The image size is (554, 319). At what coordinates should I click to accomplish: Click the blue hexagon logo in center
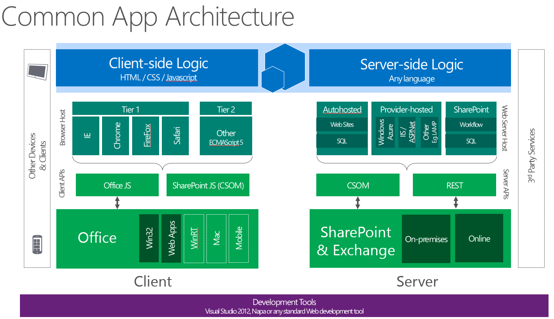coord(283,68)
